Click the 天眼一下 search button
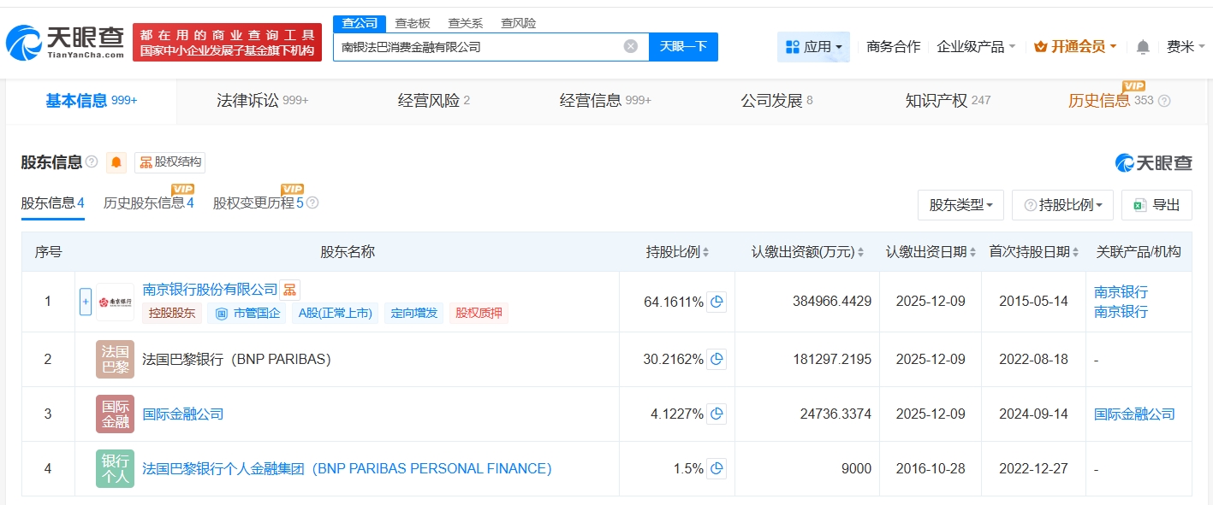Screen dimensions: 1213x505 click(683, 47)
